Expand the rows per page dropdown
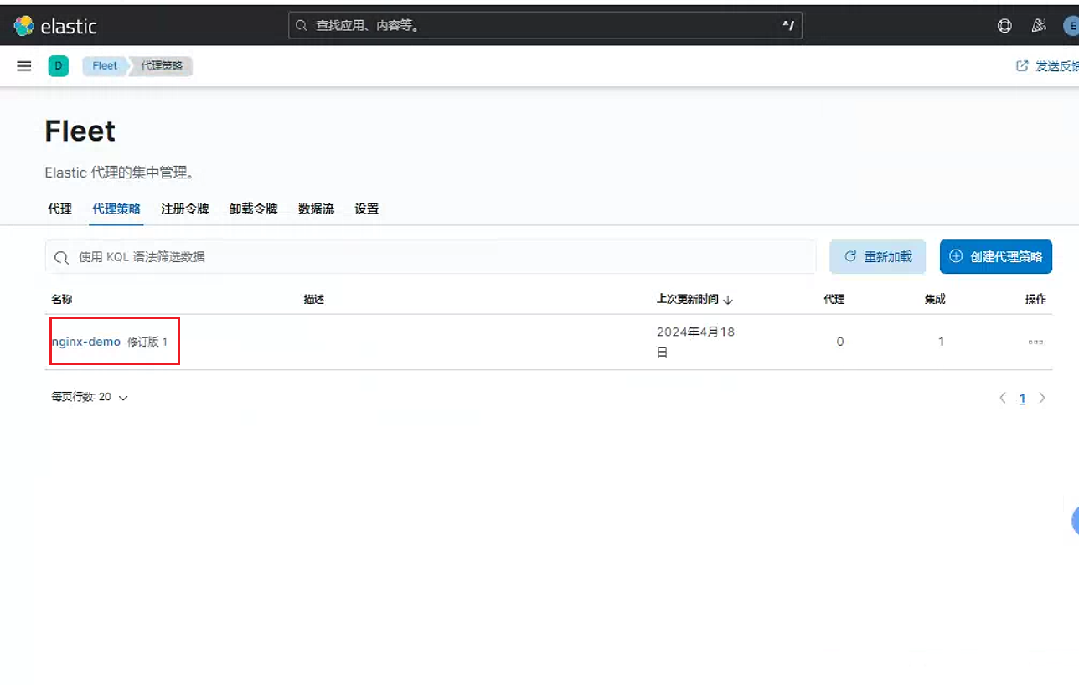 click(x=90, y=397)
